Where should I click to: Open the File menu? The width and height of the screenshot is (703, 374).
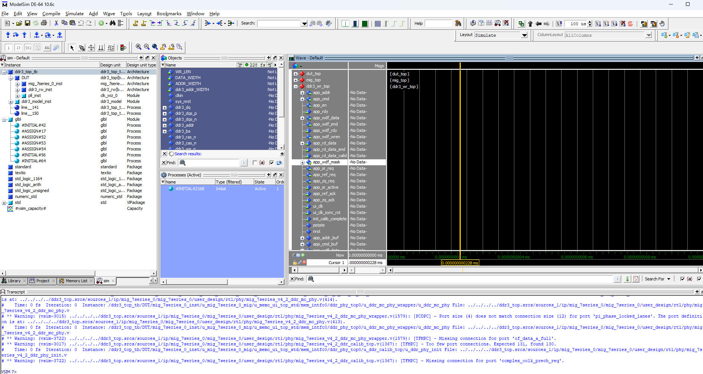pos(5,14)
